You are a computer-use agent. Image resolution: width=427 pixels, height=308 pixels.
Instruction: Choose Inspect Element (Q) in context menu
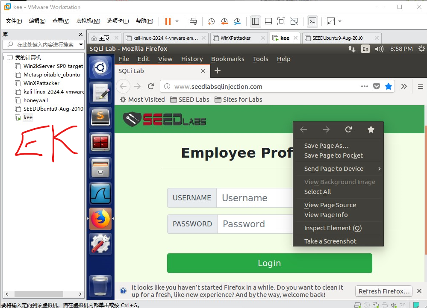point(333,228)
